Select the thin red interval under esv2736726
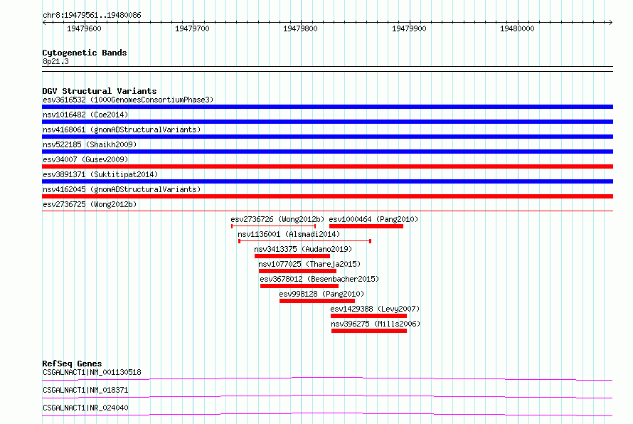 point(273,226)
